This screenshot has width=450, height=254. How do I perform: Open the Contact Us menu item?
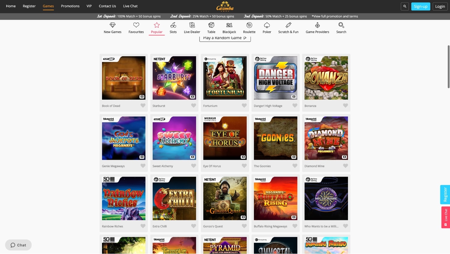107,6
